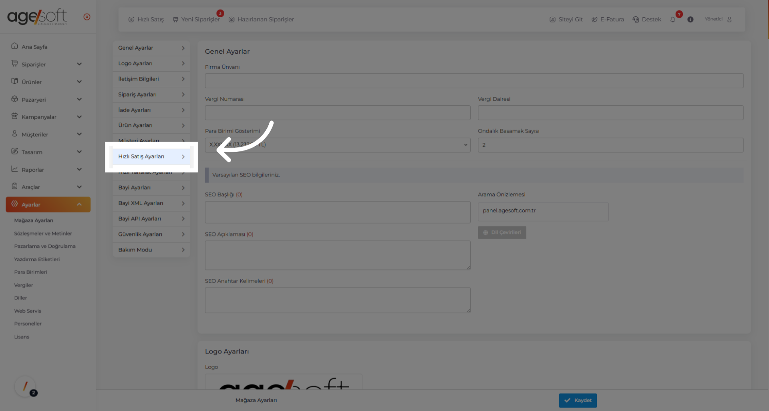The height and width of the screenshot is (411, 769).
Task: Click the E-Fatura icon in header
Action: (x=594, y=19)
